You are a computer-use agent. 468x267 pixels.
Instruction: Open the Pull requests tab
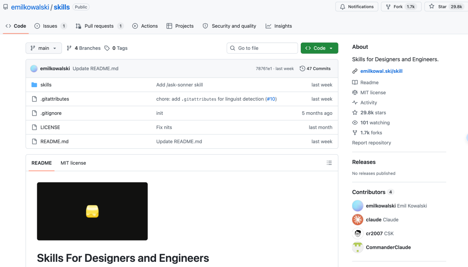point(99,26)
